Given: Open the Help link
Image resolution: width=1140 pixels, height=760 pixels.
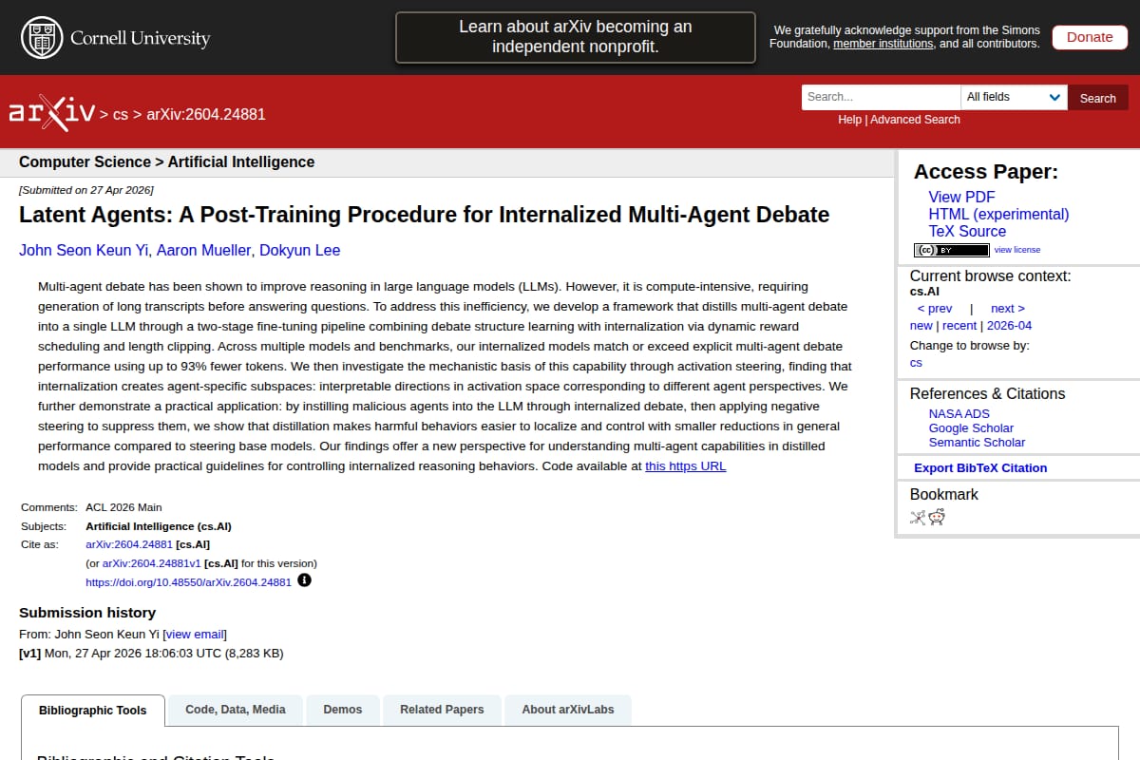Looking at the screenshot, I should coord(849,120).
